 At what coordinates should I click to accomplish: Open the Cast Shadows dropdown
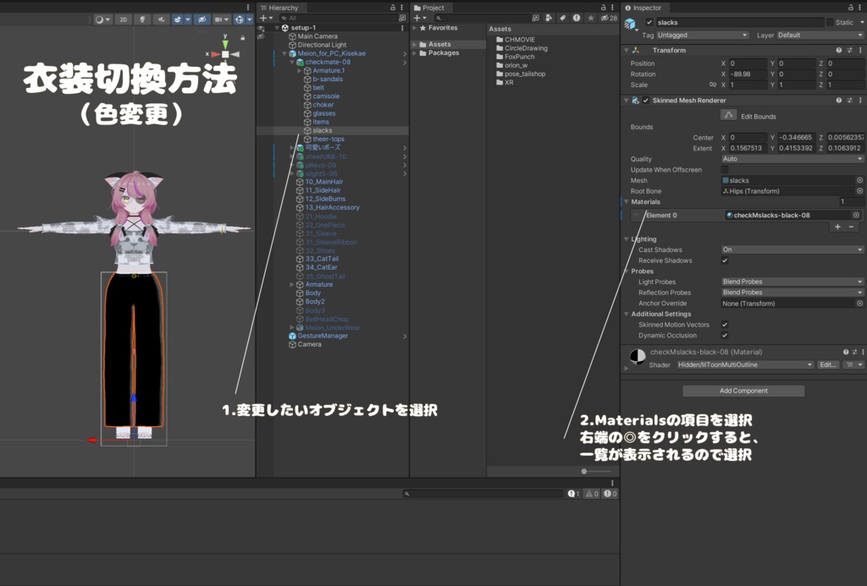[792, 249]
